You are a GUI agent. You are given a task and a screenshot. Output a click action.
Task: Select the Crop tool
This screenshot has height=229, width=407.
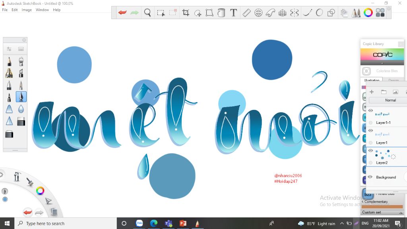point(186,12)
